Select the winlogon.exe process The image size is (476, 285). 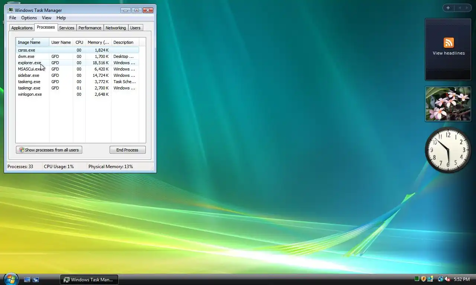pyautogui.click(x=77, y=94)
